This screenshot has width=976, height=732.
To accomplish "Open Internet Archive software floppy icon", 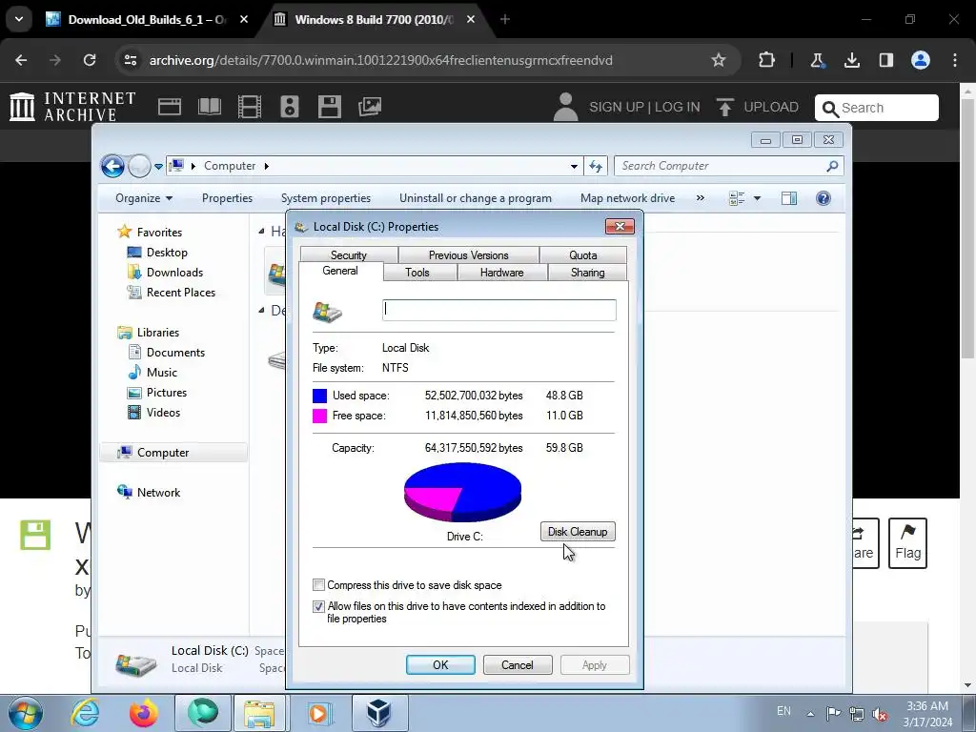I will click(329, 107).
